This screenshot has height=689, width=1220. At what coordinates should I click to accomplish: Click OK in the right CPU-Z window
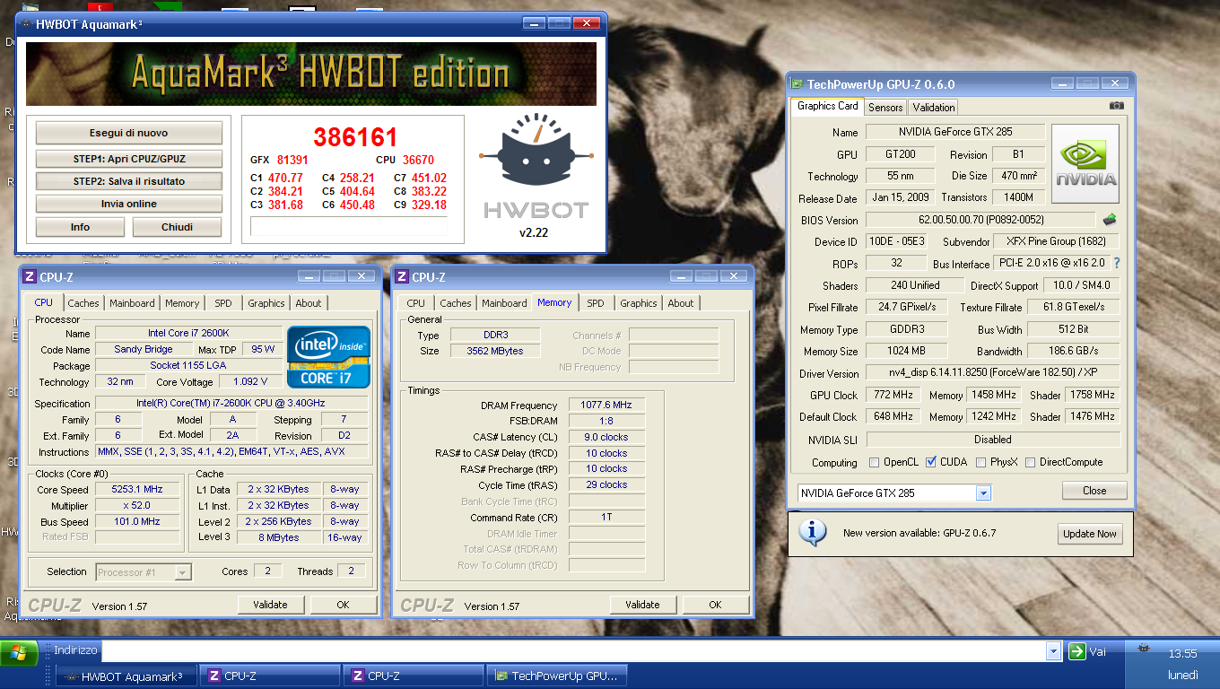coord(715,605)
